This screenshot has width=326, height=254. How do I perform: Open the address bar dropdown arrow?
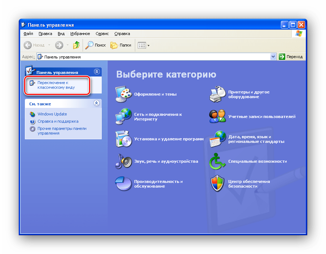point(273,57)
